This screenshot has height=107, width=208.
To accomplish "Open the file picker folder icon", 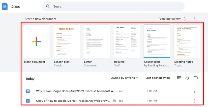I will click(x=196, y=78).
